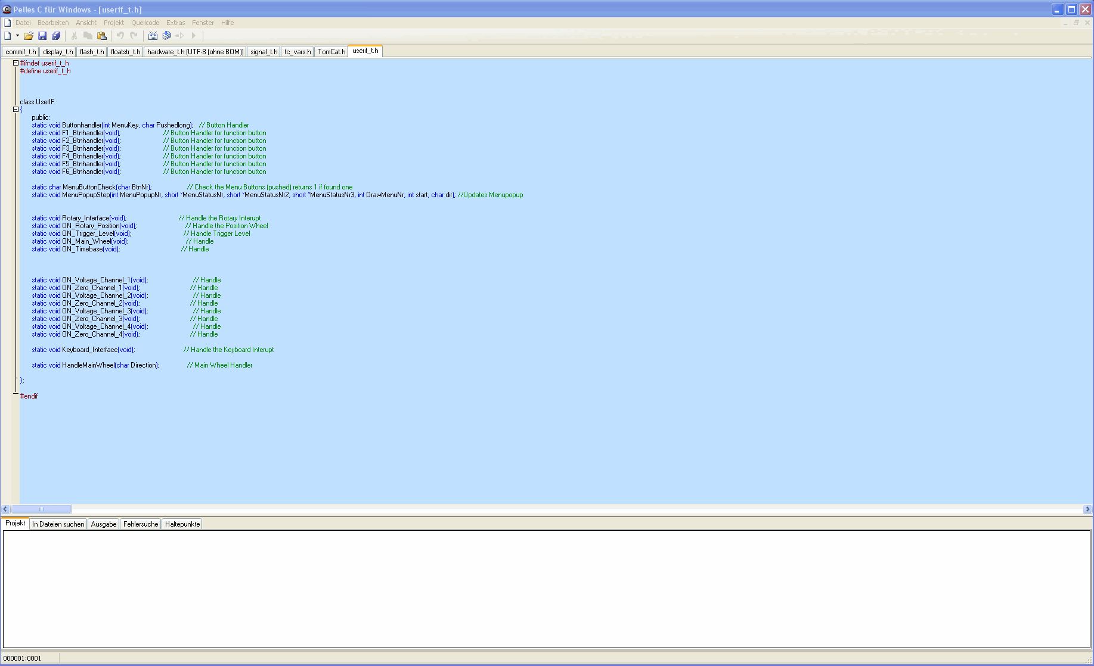The height and width of the screenshot is (666, 1094).
Task: Switch to the signal_t.h file tab
Action: tap(264, 52)
